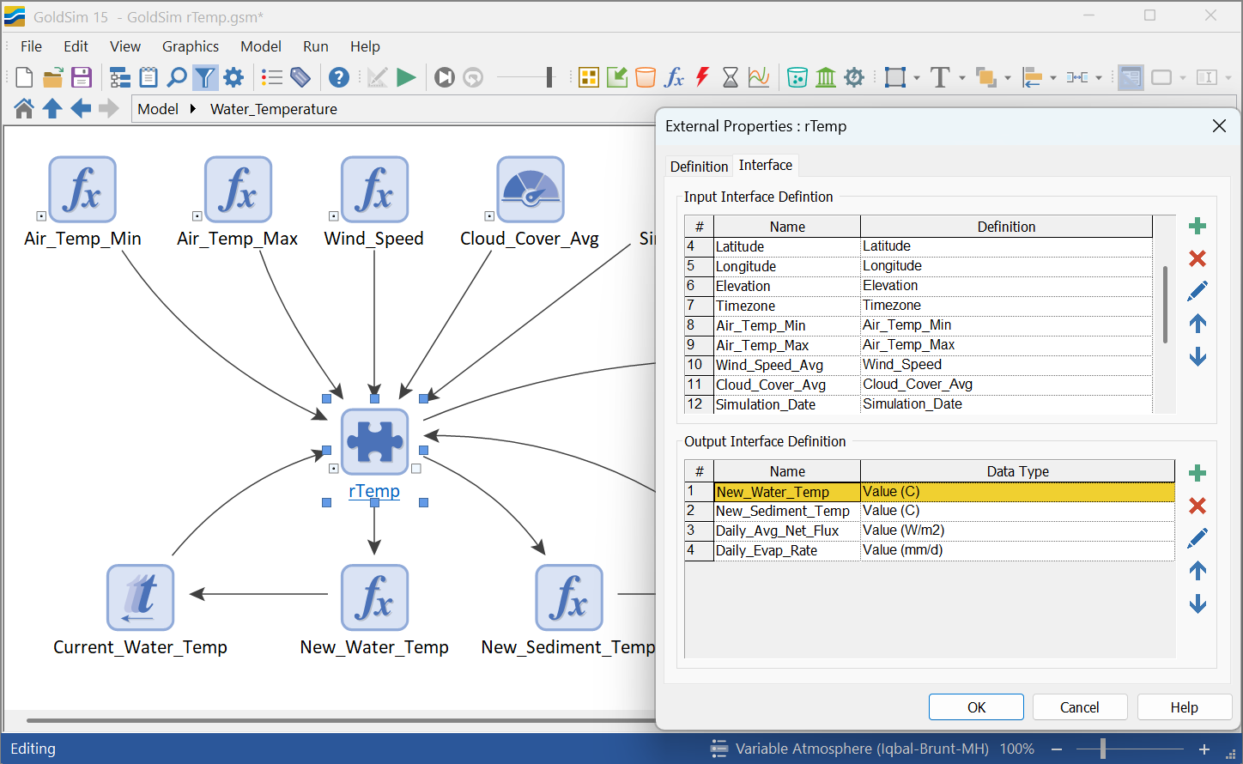Go to the model Home container
This screenshot has height=764, width=1243.
point(24,108)
